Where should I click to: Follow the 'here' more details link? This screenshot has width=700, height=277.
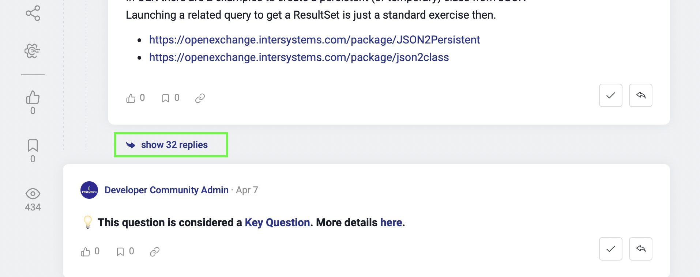pyautogui.click(x=391, y=223)
